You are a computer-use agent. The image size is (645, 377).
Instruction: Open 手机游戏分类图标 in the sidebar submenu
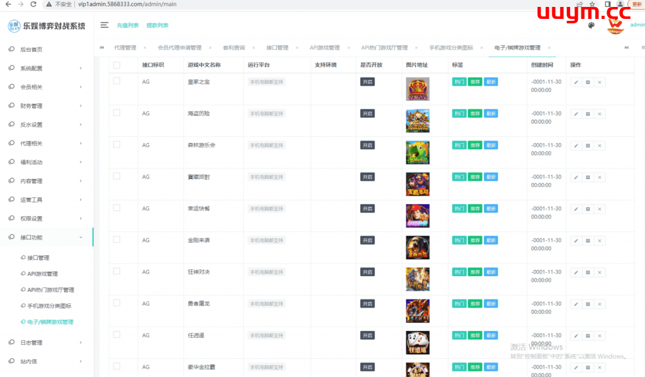coord(49,306)
